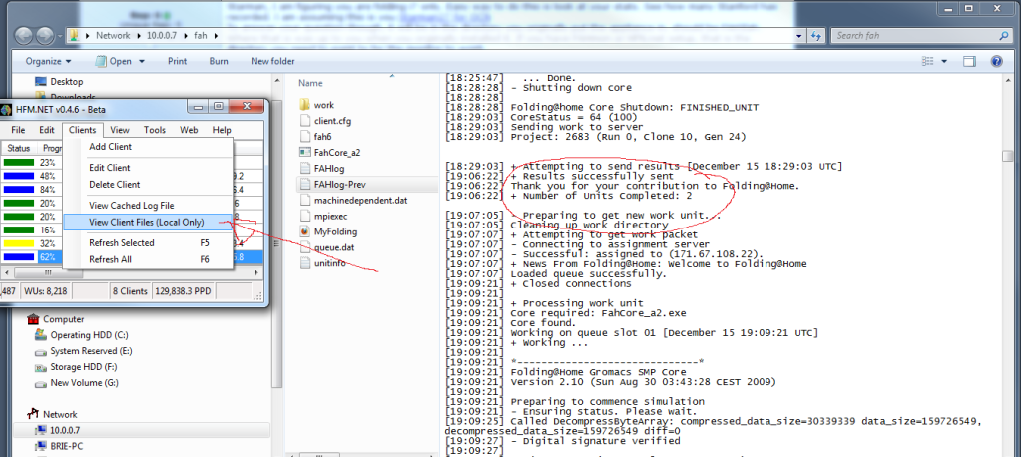Open the Web menu in HFM.NET
Viewport: 1021px width, 457px height.
pos(189,130)
